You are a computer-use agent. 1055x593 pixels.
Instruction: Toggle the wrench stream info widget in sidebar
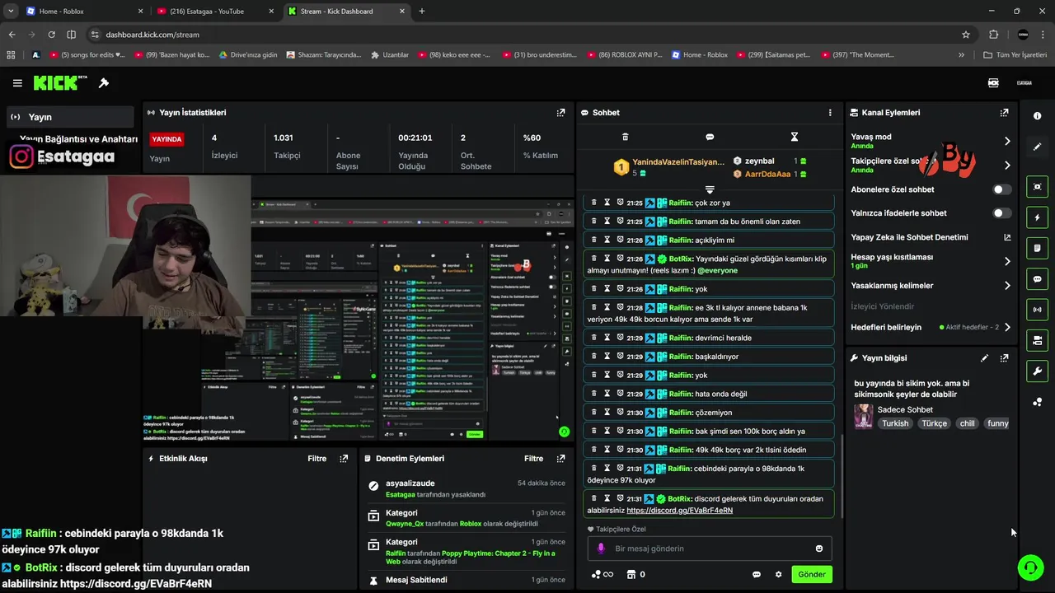tap(1037, 371)
